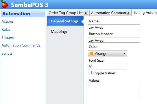The image size is (157, 104).
Task: Click the Name input field
Action: [114, 27]
